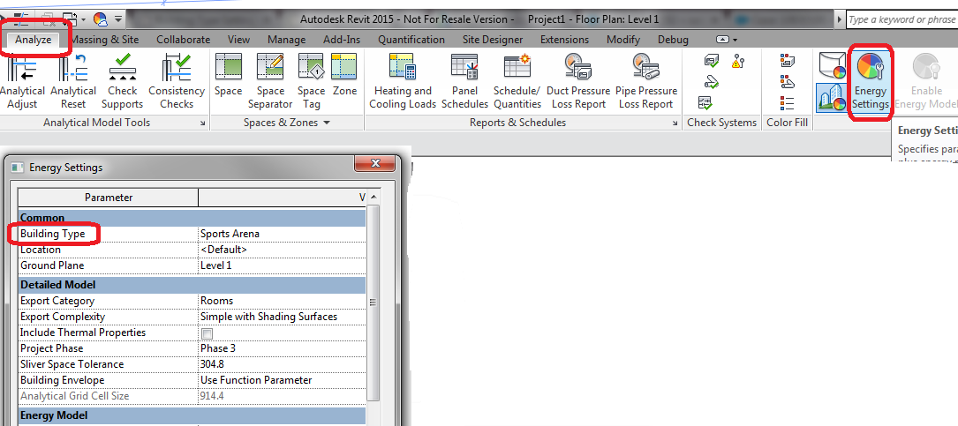Open Panel Schedules tool
This screenshot has height=426, width=958.
point(465,82)
